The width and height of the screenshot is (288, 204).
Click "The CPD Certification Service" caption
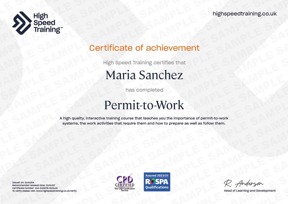125,190
